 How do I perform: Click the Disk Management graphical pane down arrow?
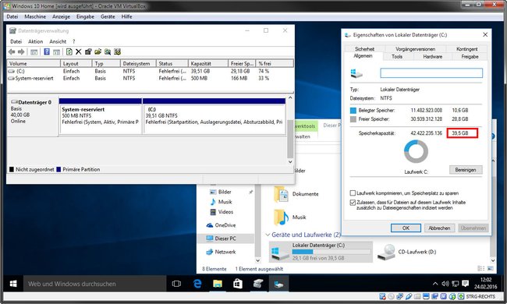[290, 161]
